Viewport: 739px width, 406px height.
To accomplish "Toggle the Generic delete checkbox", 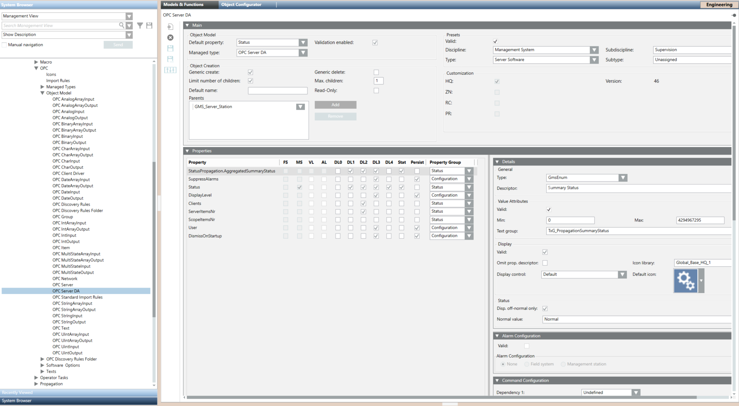I will tap(376, 72).
